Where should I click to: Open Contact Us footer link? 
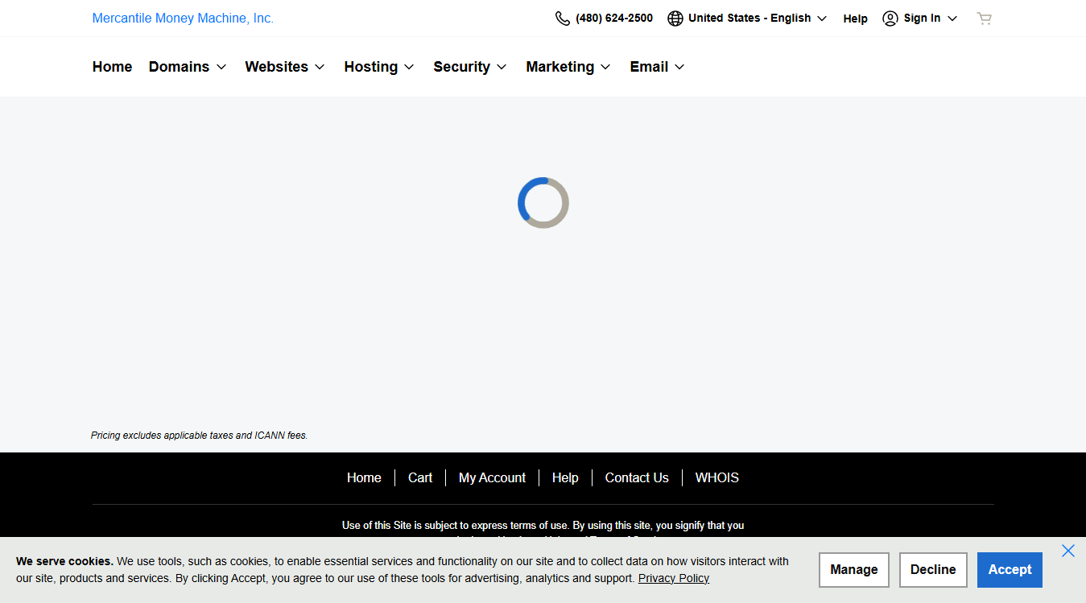point(637,478)
